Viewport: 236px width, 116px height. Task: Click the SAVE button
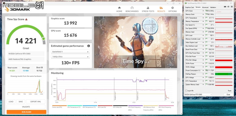coord(21,102)
